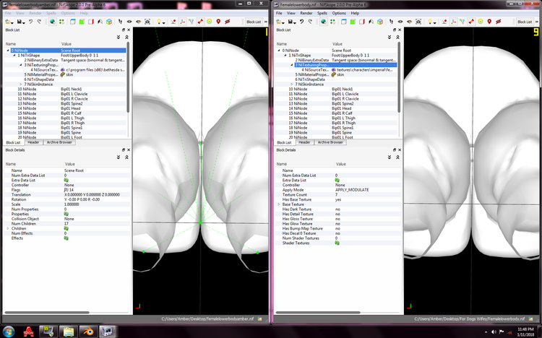The image size is (542, 338).
Task: Expand 7 NiSkinInstance in left Block List
Action: [21, 84]
